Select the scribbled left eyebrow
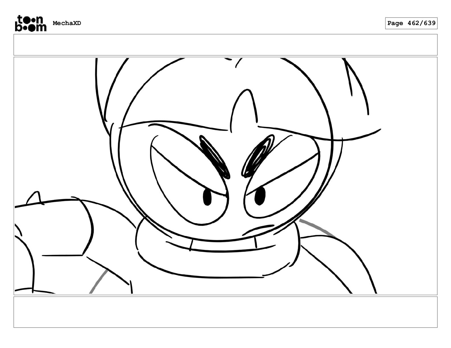 (215, 157)
